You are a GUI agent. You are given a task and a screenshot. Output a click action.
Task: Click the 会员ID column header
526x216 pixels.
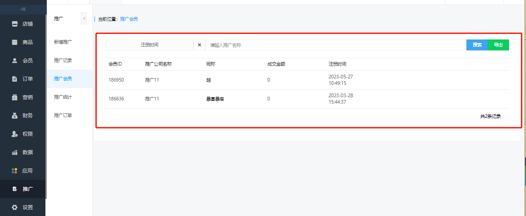click(x=115, y=64)
